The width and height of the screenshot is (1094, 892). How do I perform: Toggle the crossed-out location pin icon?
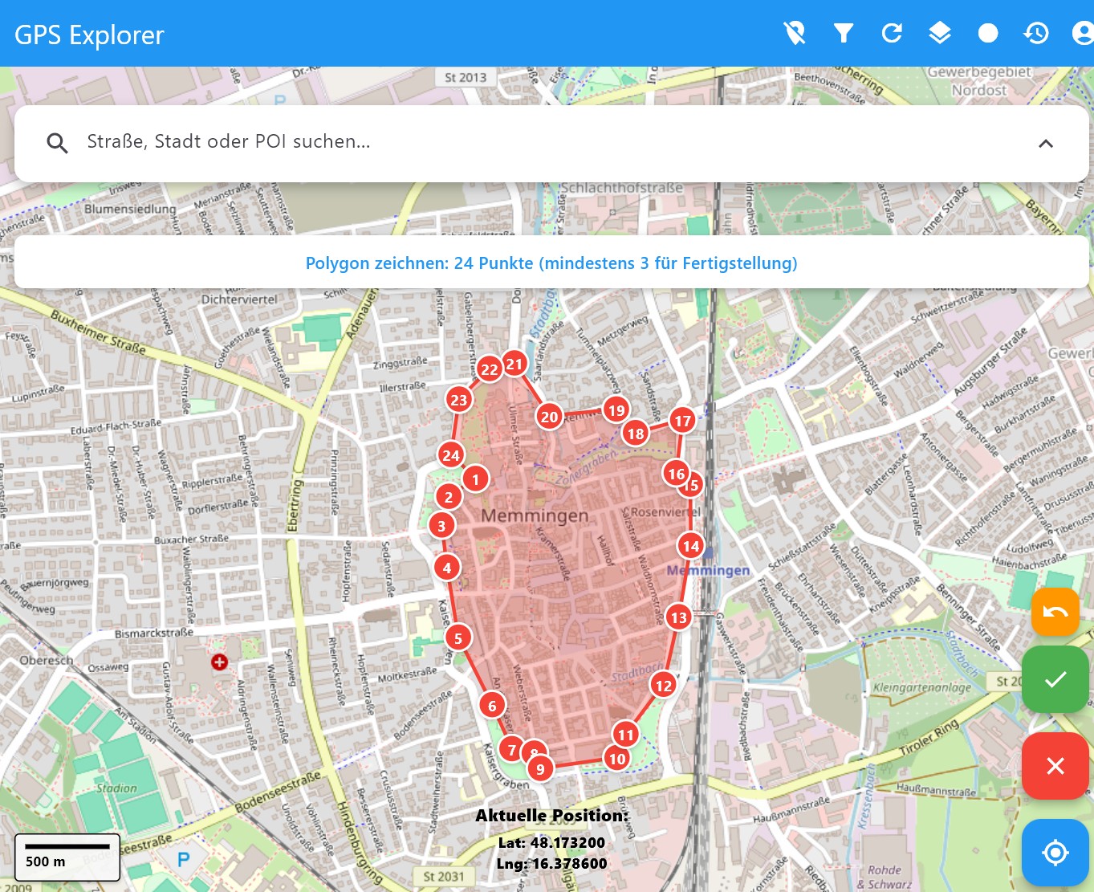[795, 33]
